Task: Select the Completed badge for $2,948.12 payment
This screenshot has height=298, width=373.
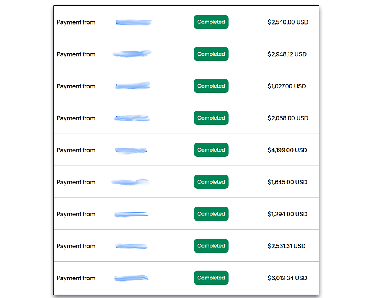Action: [x=211, y=54]
